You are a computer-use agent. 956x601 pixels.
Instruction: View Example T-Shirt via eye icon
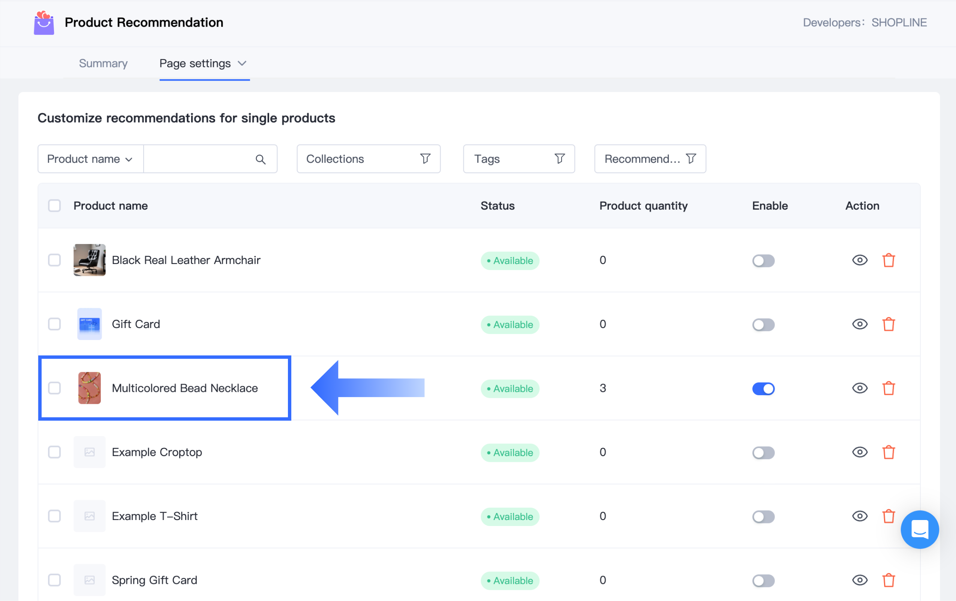coord(860,516)
